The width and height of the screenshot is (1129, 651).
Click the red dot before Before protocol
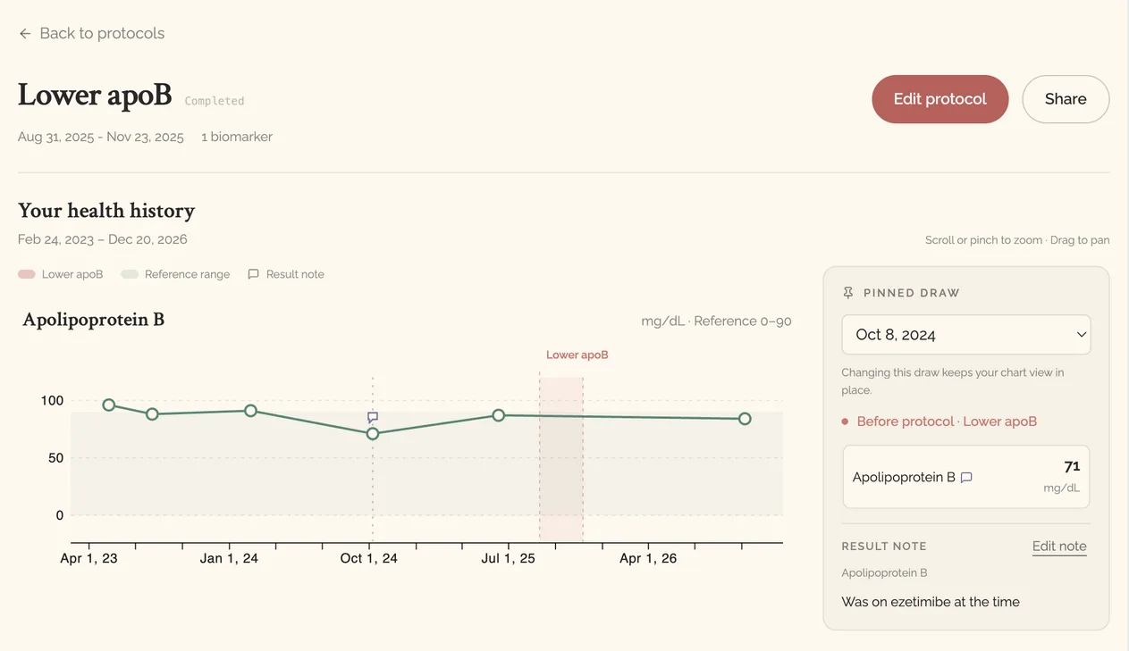click(845, 421)
